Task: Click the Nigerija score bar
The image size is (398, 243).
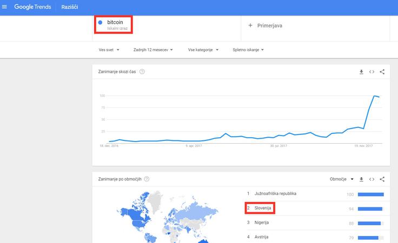Action: 371,224
